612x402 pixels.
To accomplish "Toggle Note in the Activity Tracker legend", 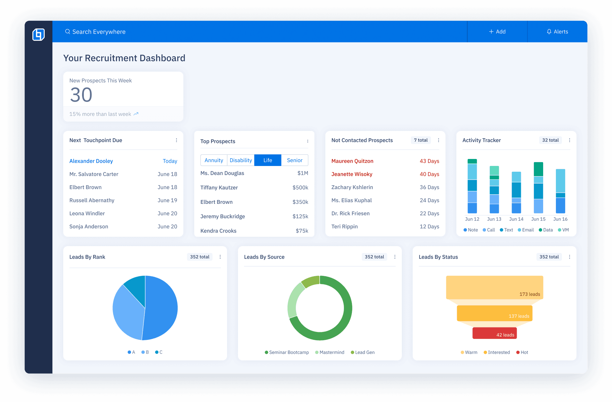I will pyautogui.click(x=470, y=230).
